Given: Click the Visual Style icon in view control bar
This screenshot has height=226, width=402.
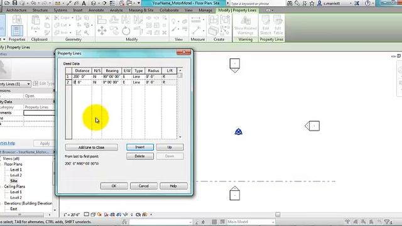Looking at the screenshot, I should point(93,215).
